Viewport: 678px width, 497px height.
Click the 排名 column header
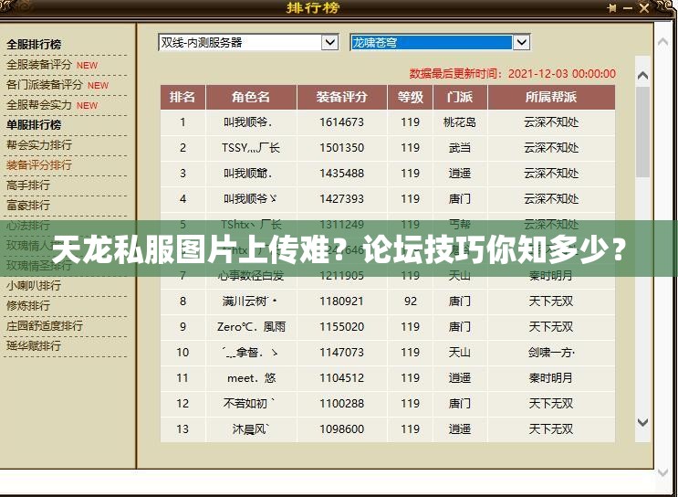[x=183, y=97]
